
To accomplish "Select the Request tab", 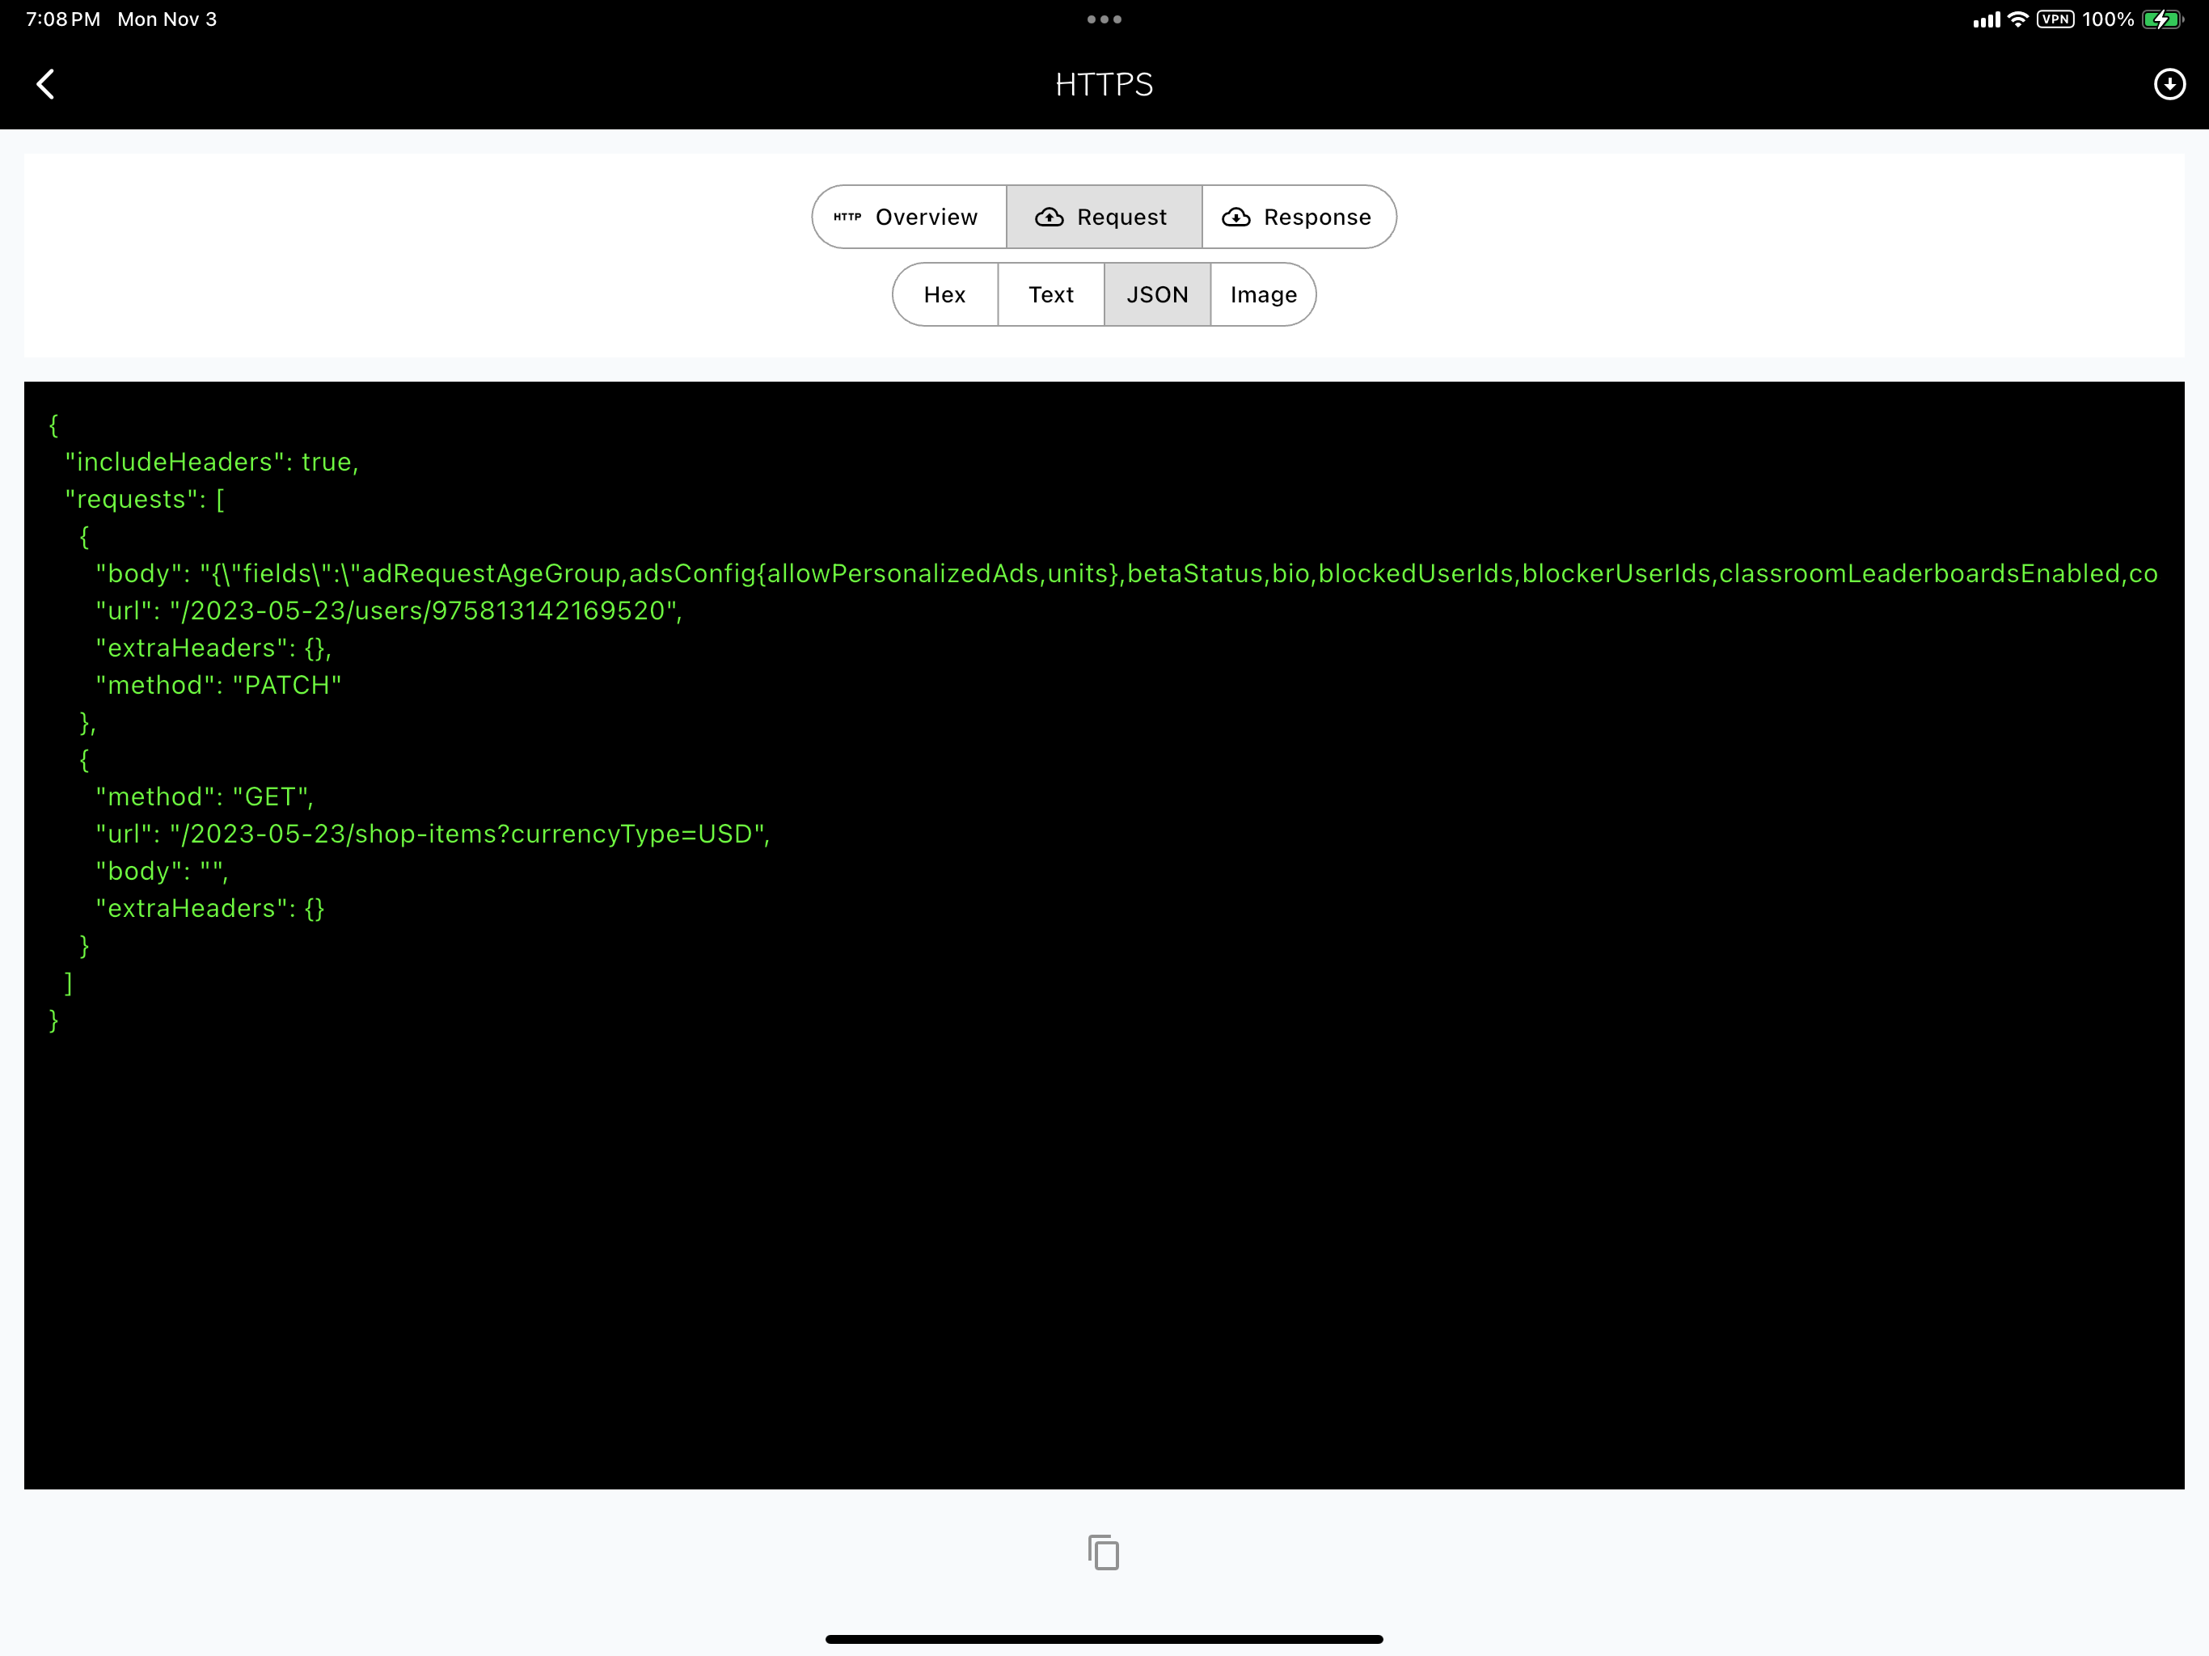I will (x=1104, y=217).
